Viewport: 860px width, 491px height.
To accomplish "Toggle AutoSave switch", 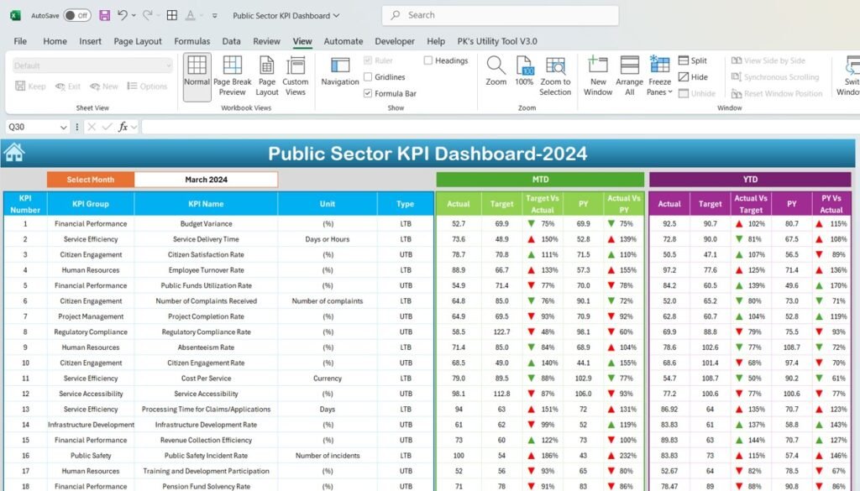I will pos(76,15).
